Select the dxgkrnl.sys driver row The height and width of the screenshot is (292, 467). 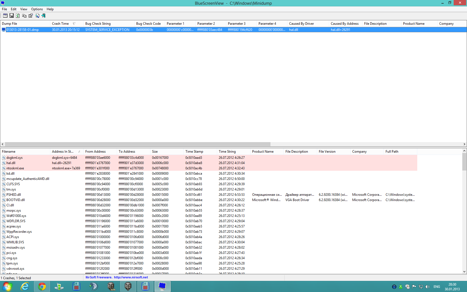click(x=14, y=158)
